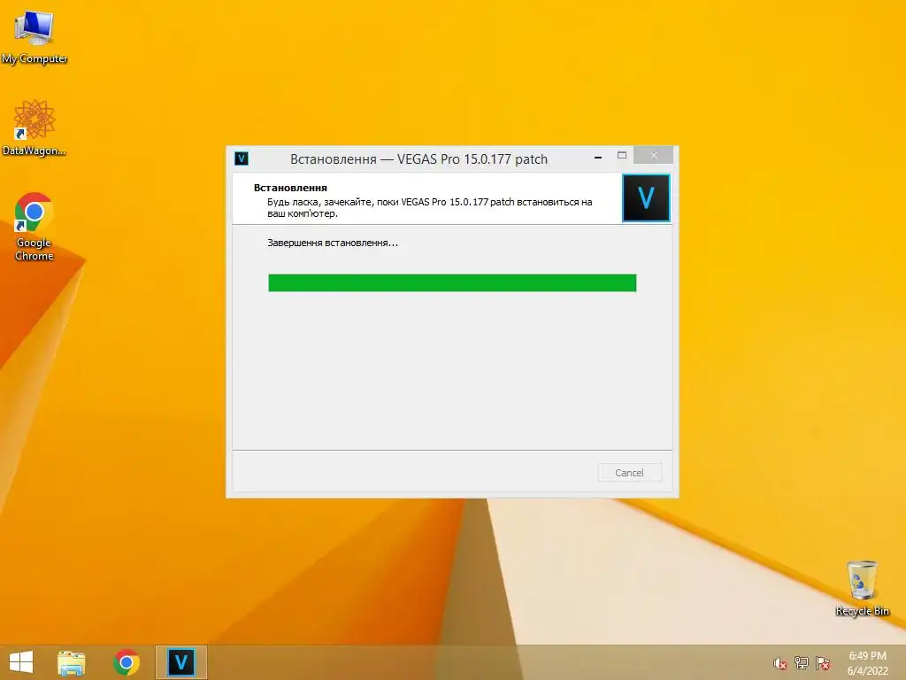Click the bold 'Встановлення' heading
Image resolution: width=906 pixels, height=680 pixels.
tap(290, 188)
